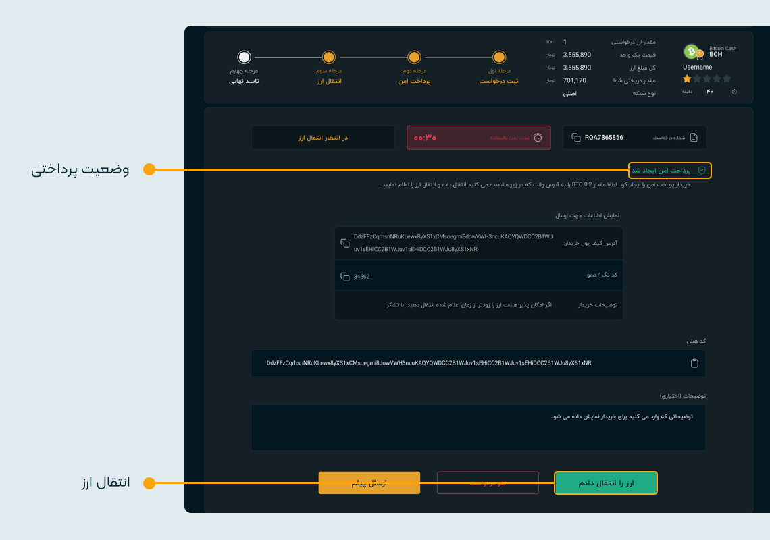Select step one circle ثبت درخواست

pyautogui.click(x=499, y=57)
